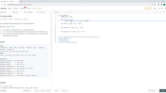Click the Run Code button
This screenshot has height=93, width=166.
coord(153,91)
